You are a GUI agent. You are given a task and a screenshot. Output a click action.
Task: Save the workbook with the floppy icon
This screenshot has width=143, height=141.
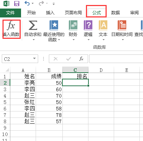[17, 4]
